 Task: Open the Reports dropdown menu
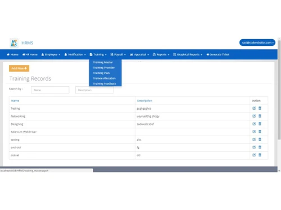coord(161,54)
